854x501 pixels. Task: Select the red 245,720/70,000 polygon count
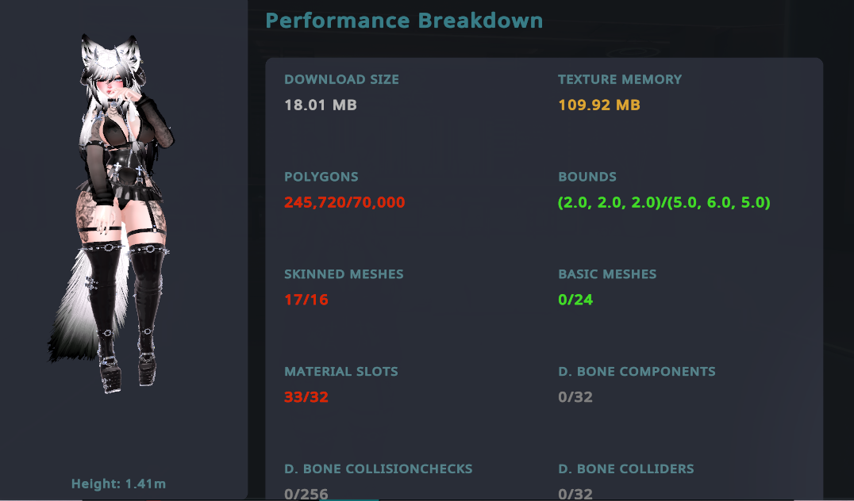pos(344,203)
